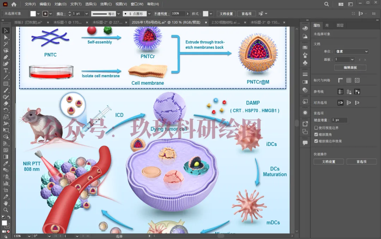Uncheck 缩放圆角 option
This screenshot has height=239, width=381.
(x=316, y=134)
